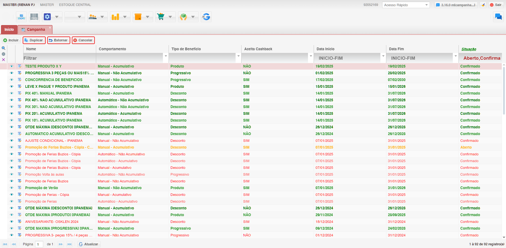Click the orange box stock icon
The width and height of the screenshot is (506, 248).
[x=138, y=17]
